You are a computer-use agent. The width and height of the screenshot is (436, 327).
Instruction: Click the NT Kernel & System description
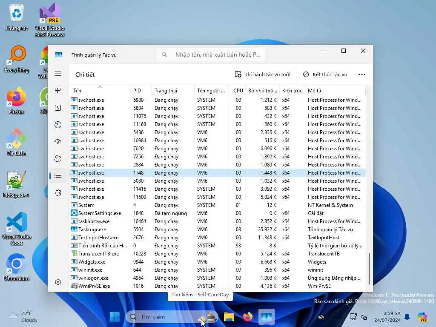click(330, 205)
